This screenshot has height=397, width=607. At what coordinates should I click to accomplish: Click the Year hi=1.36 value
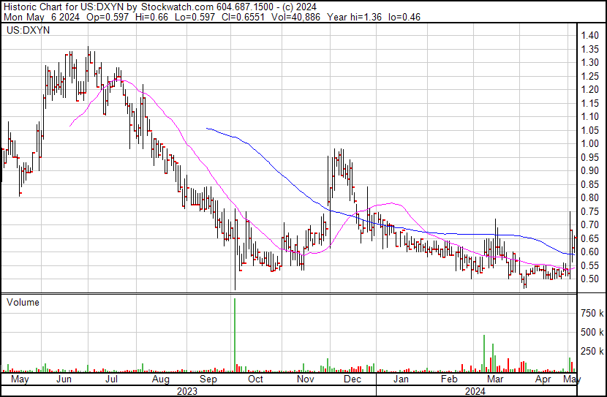click(354, 17)
